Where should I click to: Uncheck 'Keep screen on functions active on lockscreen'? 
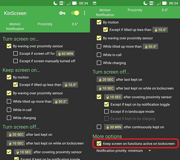pyautogui.click(x=99, y=144)
